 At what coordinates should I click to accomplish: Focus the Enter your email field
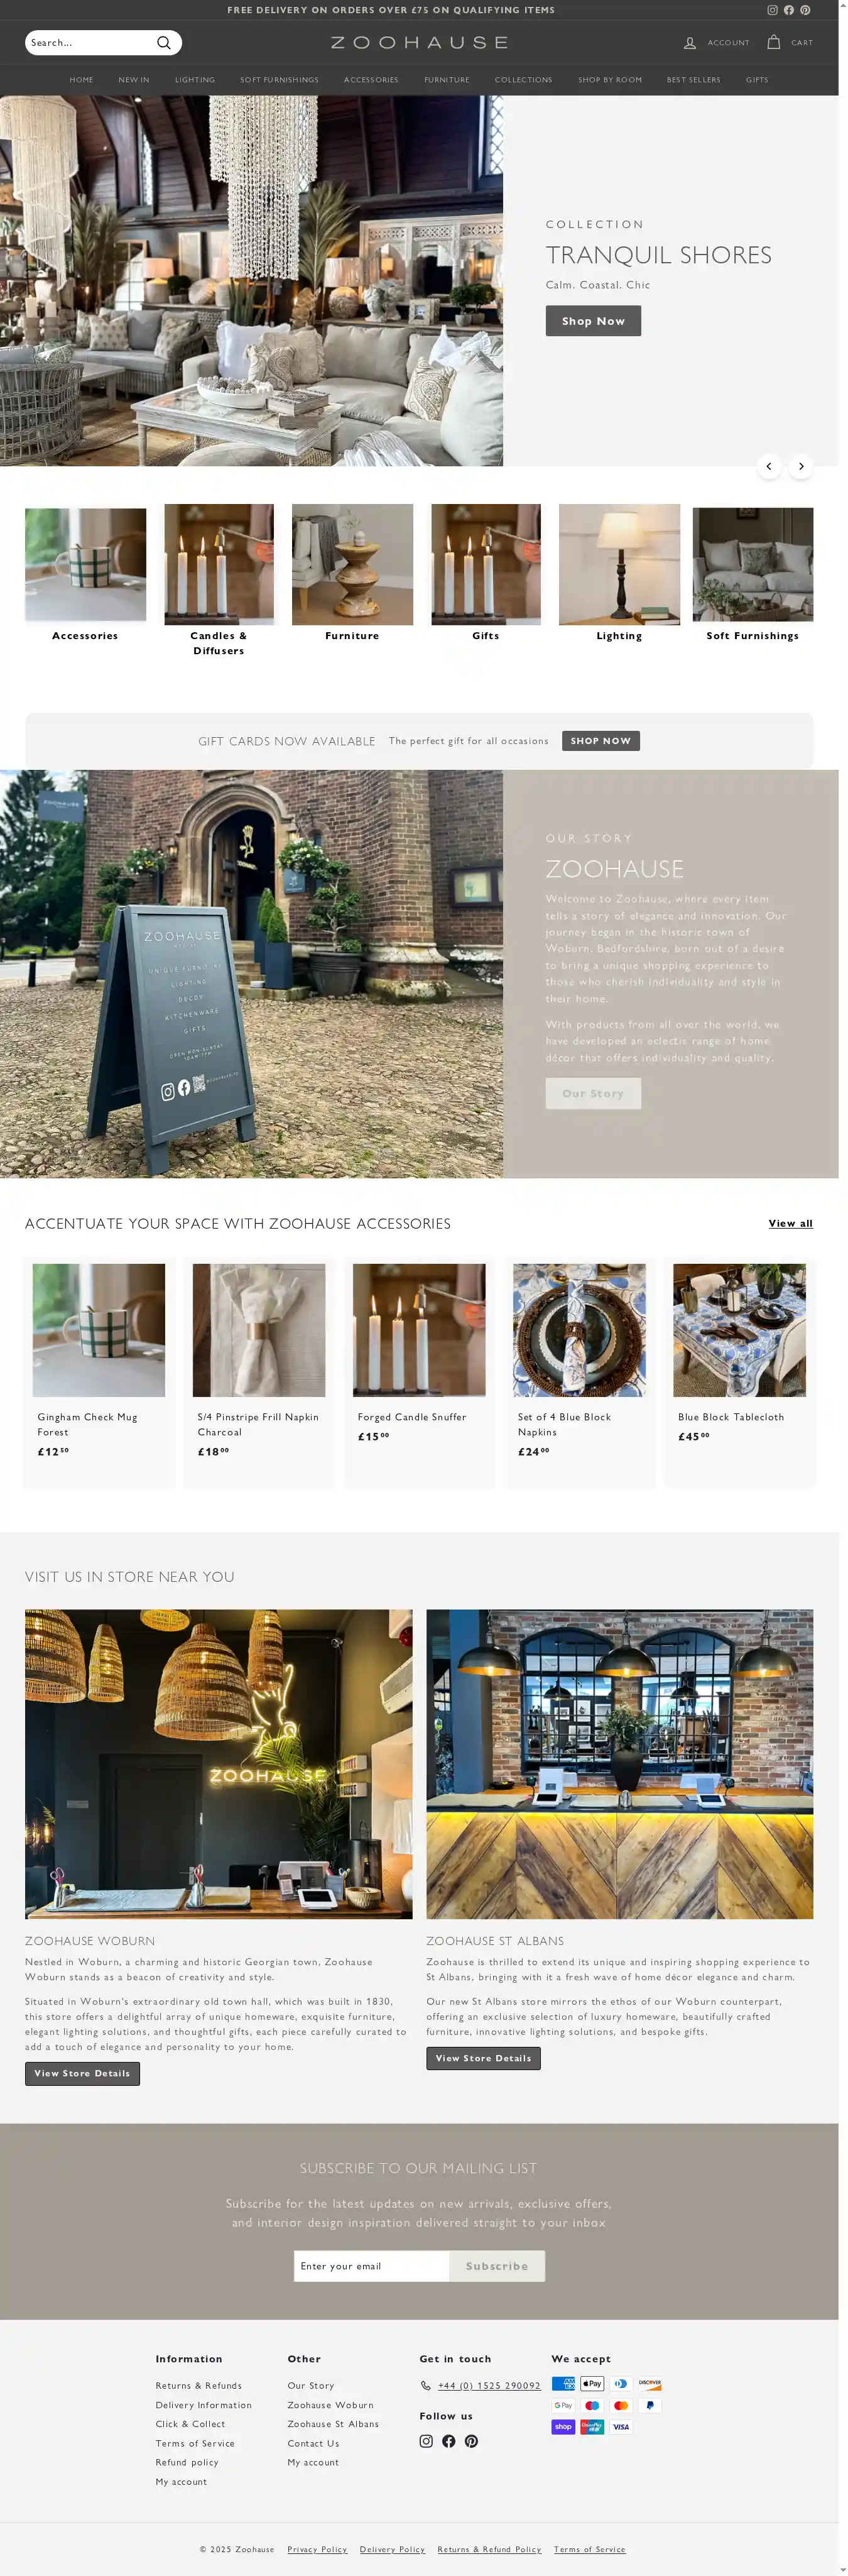tap(371, 2266)
